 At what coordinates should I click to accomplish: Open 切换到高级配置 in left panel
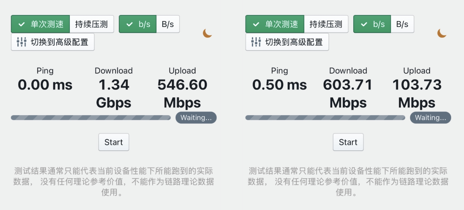tap(53, 42)
